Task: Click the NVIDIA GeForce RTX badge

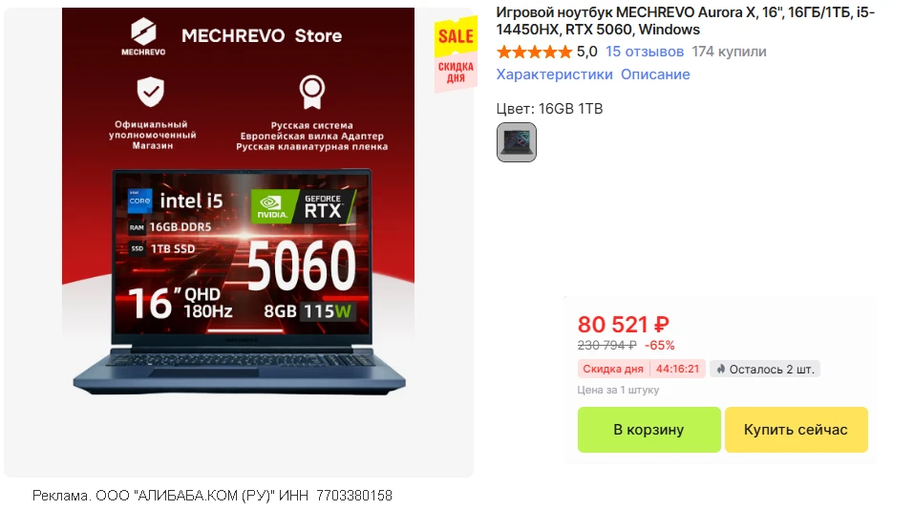Action: [302, 205]
